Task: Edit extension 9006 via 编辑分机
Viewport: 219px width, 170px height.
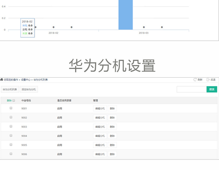Action: (100, 154)
